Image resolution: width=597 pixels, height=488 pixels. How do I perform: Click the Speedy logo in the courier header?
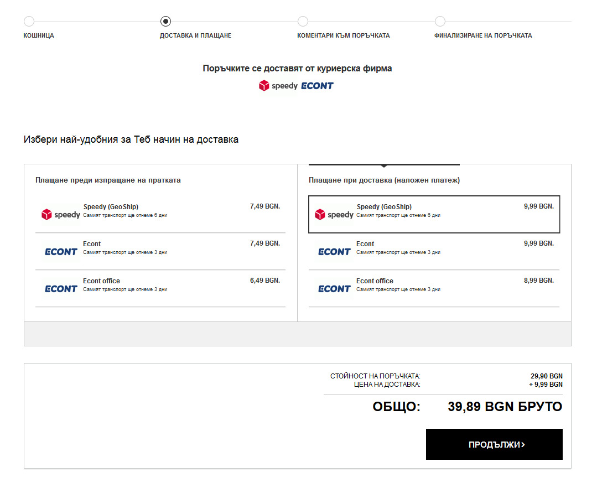[278, 86]
